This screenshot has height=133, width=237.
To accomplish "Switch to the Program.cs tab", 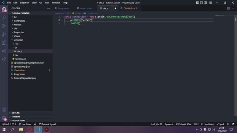I will 63,8.
